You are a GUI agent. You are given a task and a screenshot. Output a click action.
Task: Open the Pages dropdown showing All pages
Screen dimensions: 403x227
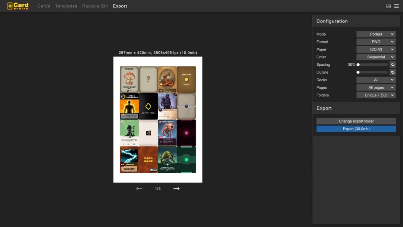click(376, 88)
